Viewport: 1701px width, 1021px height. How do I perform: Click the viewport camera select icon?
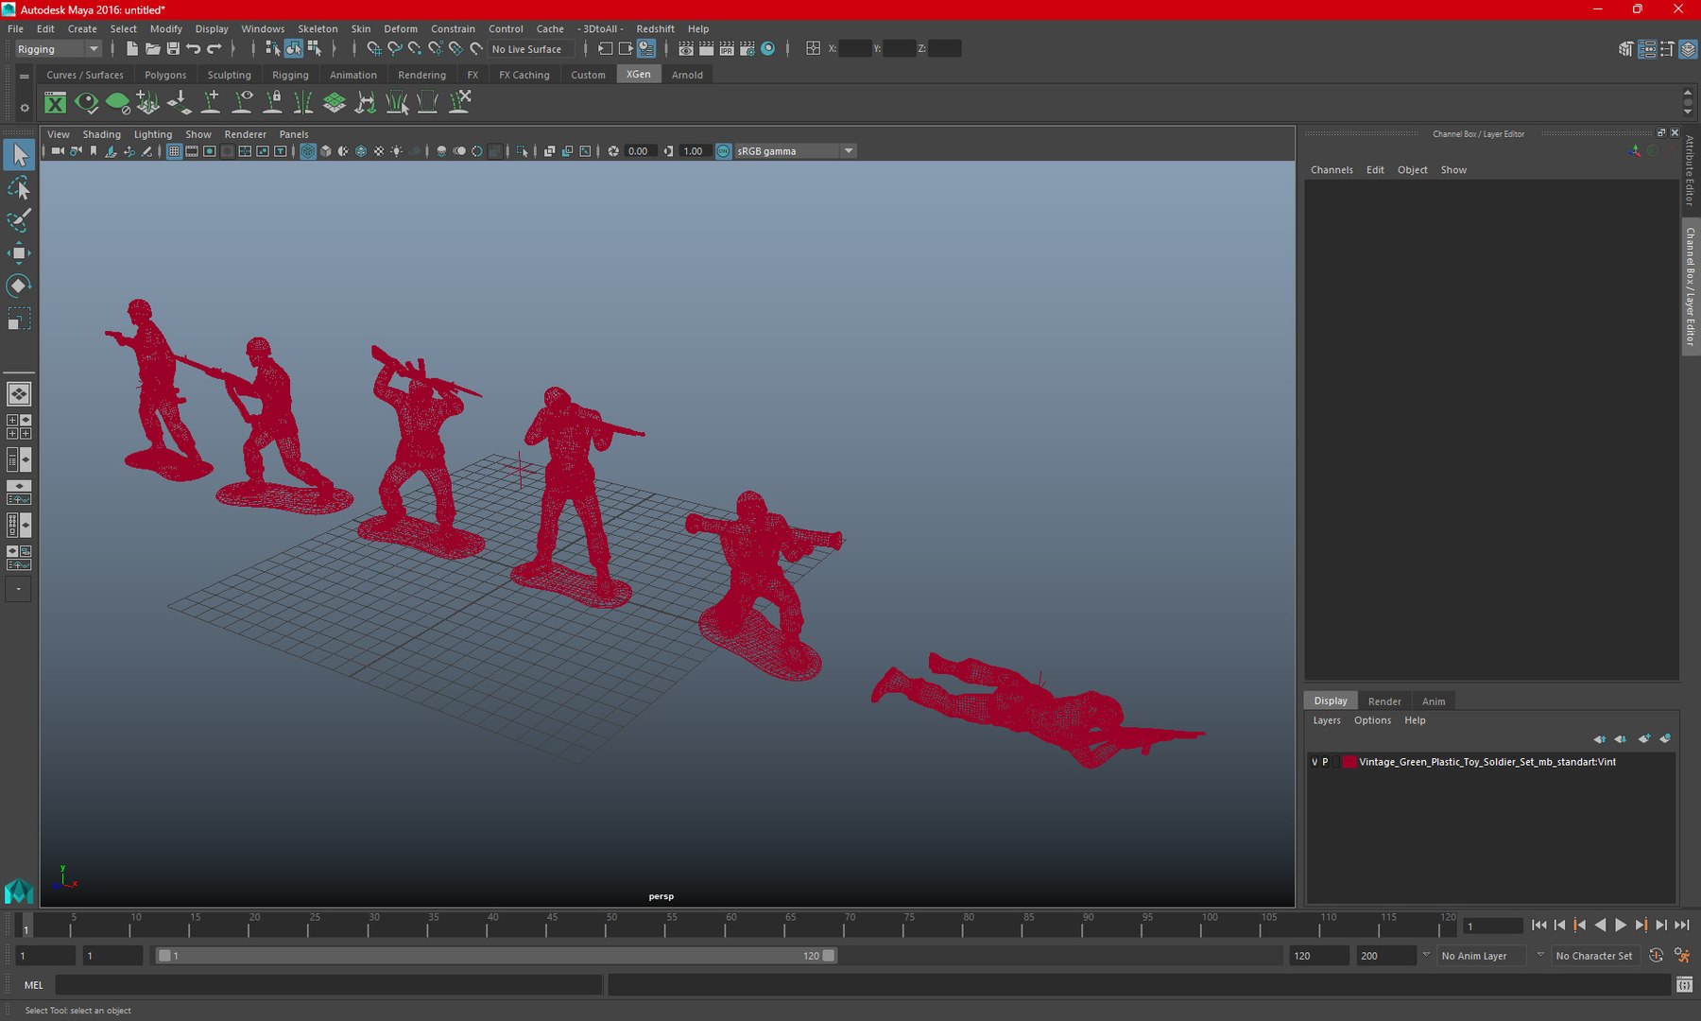coord(58,151)
